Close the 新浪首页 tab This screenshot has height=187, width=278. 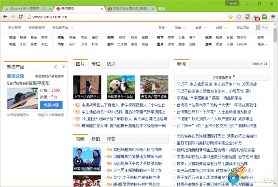101,9
